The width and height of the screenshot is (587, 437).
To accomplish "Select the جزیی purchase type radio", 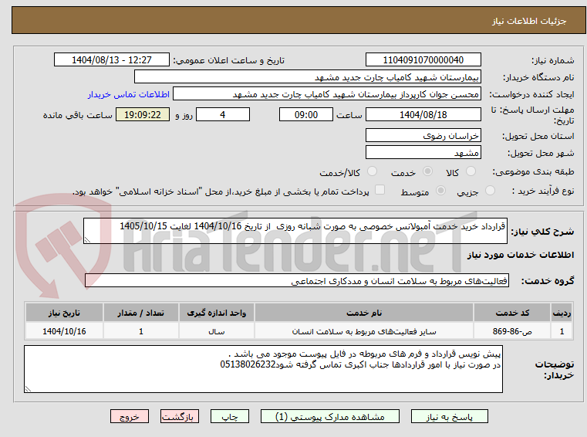I will pyautogui.click(x=490, y=191).
